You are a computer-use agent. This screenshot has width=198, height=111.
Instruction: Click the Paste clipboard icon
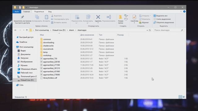[46, 17]
